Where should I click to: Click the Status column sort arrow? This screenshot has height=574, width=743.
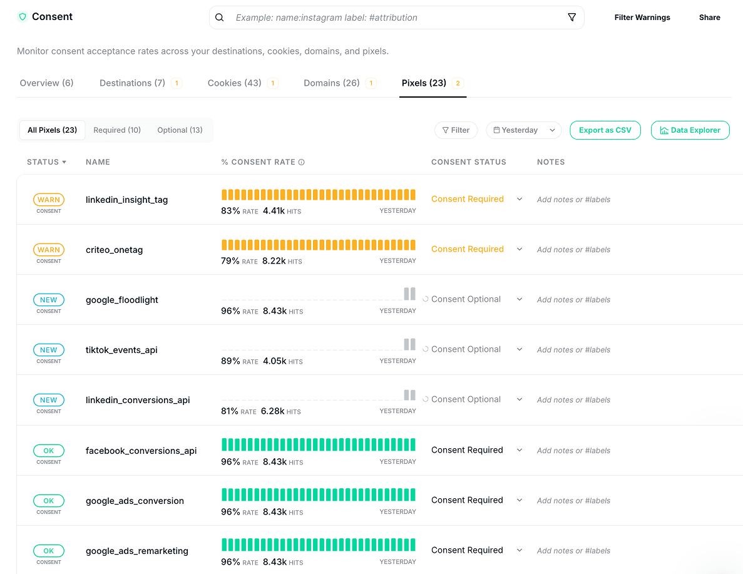point(64,162)
